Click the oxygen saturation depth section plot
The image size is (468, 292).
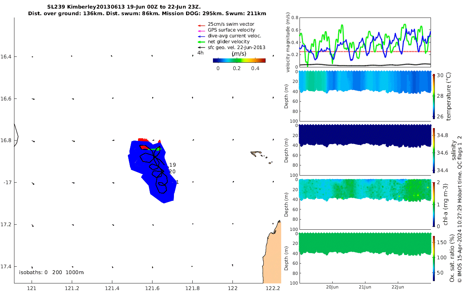pos(365,258)
